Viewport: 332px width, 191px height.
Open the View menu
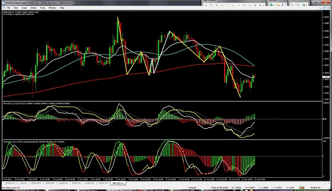point(16,8)
